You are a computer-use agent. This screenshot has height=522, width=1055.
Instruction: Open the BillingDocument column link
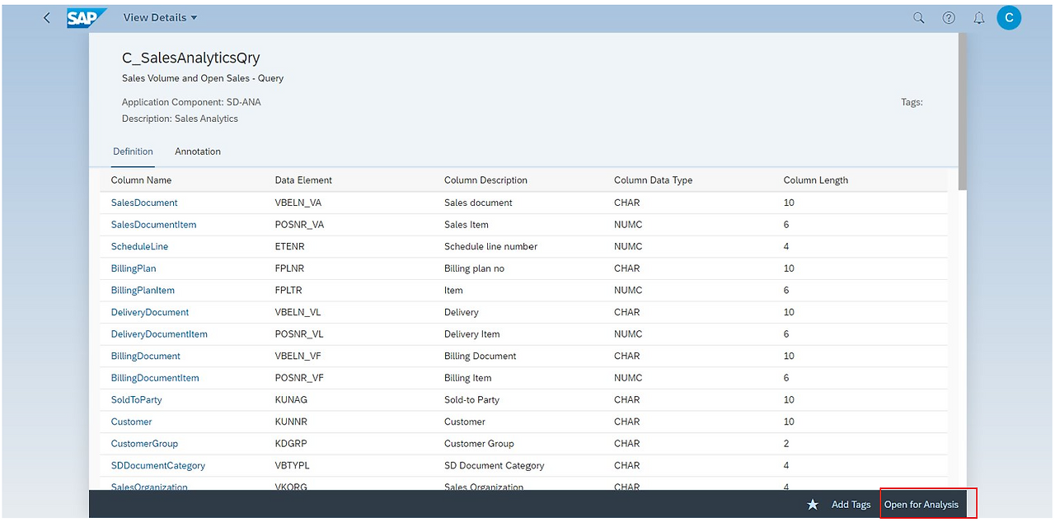pyautogui.click(x=145, y=356)
